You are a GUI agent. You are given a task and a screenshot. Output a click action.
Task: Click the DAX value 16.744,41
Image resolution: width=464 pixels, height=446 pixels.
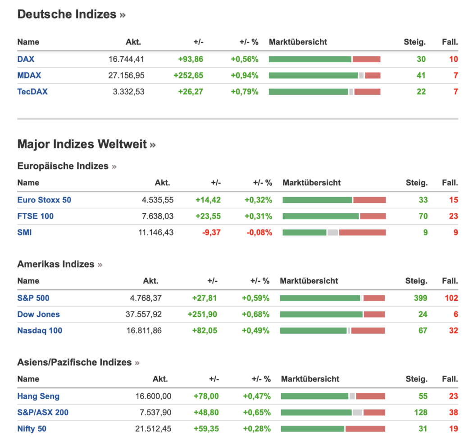(x=126, y=59)
